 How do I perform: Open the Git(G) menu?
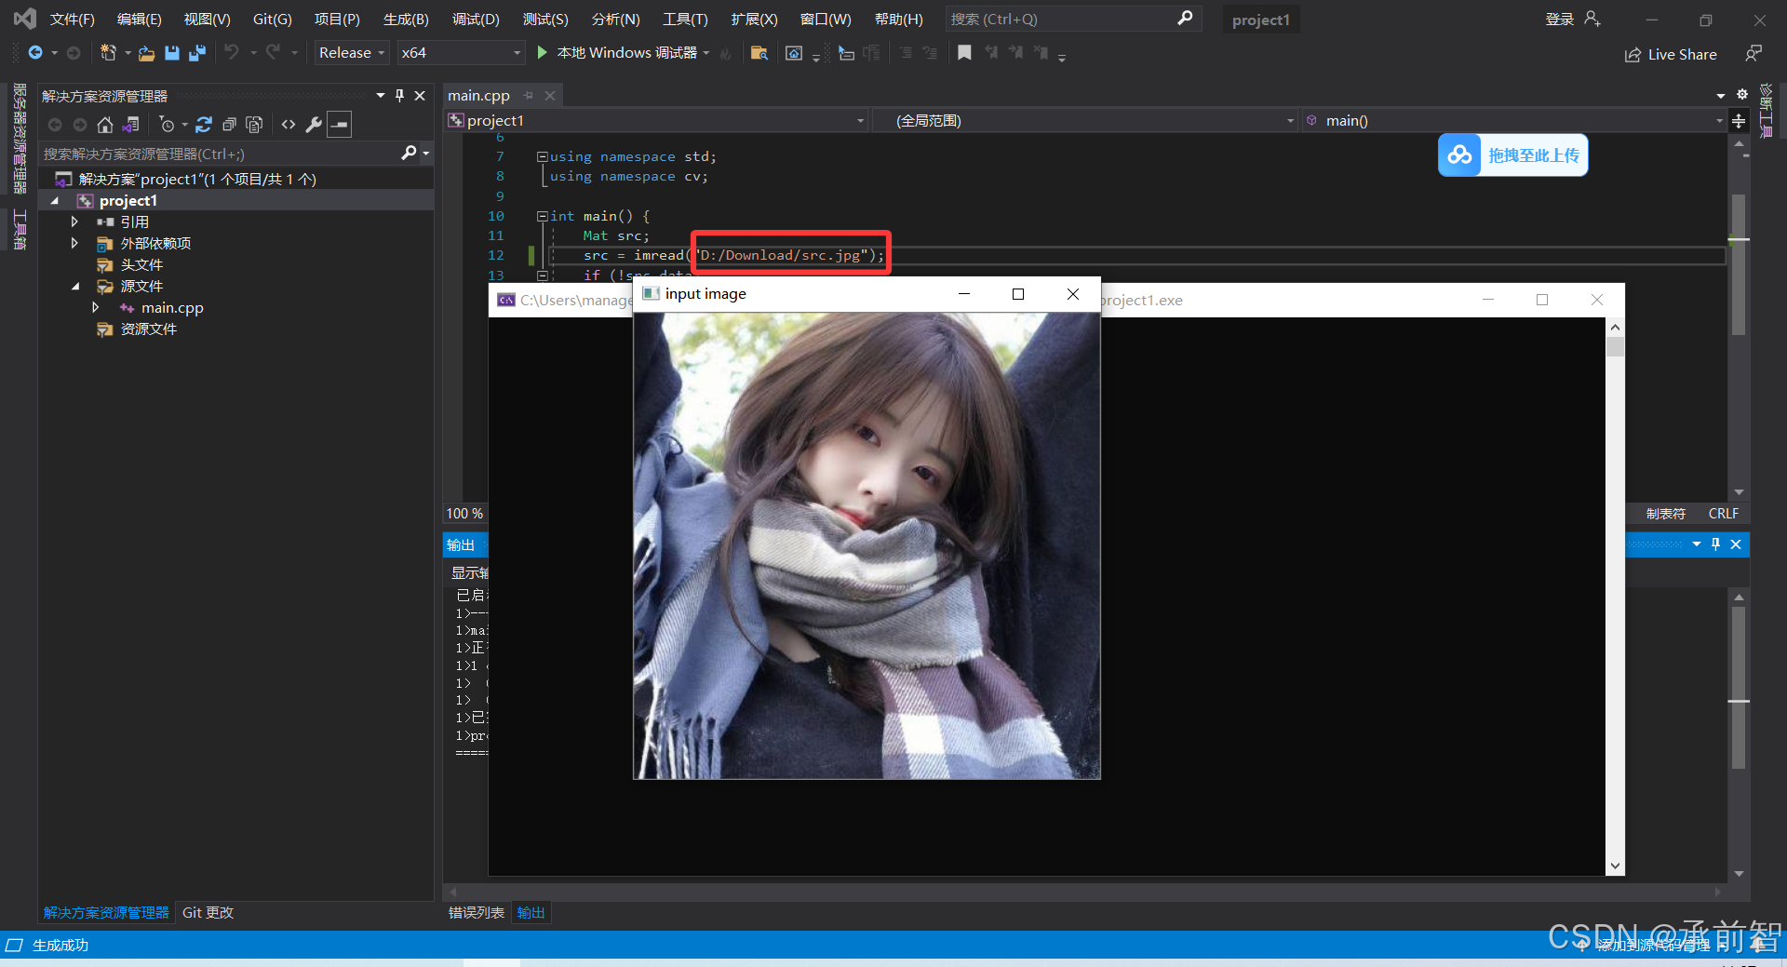(x=272, y=19)
